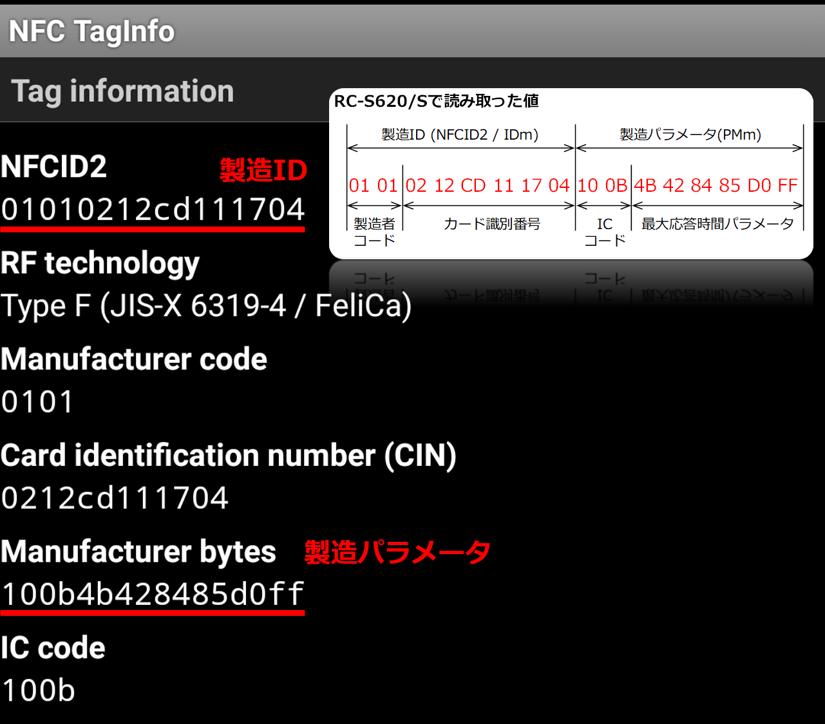Select bytes 4B 42 84 85 D0 FF in diagram
The image size is (825, 724).
(716, 185)
